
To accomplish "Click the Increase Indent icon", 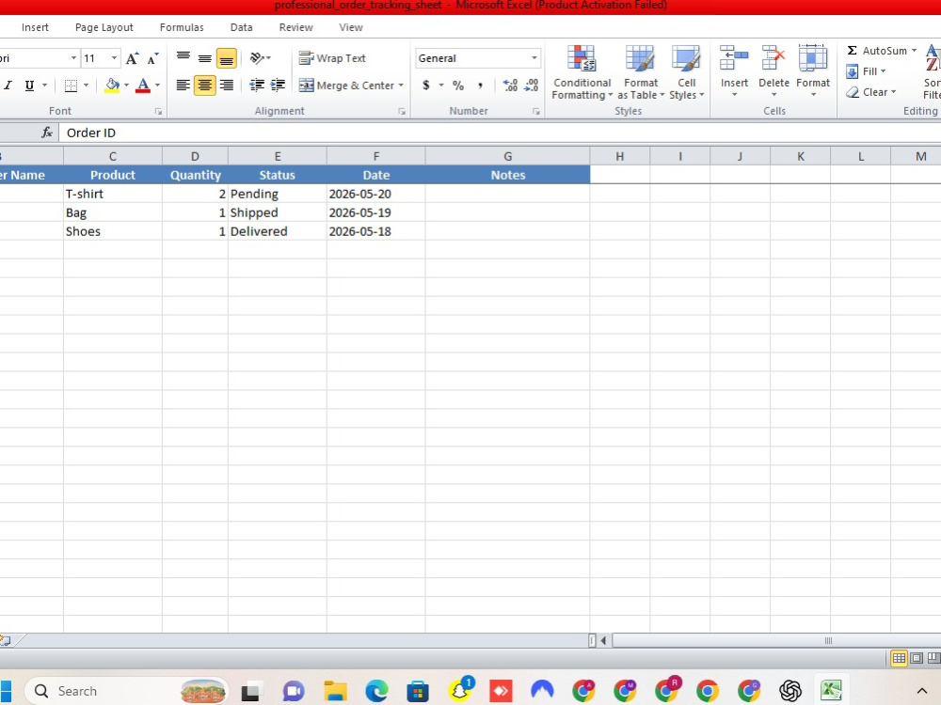I will (x=278, y=86).
